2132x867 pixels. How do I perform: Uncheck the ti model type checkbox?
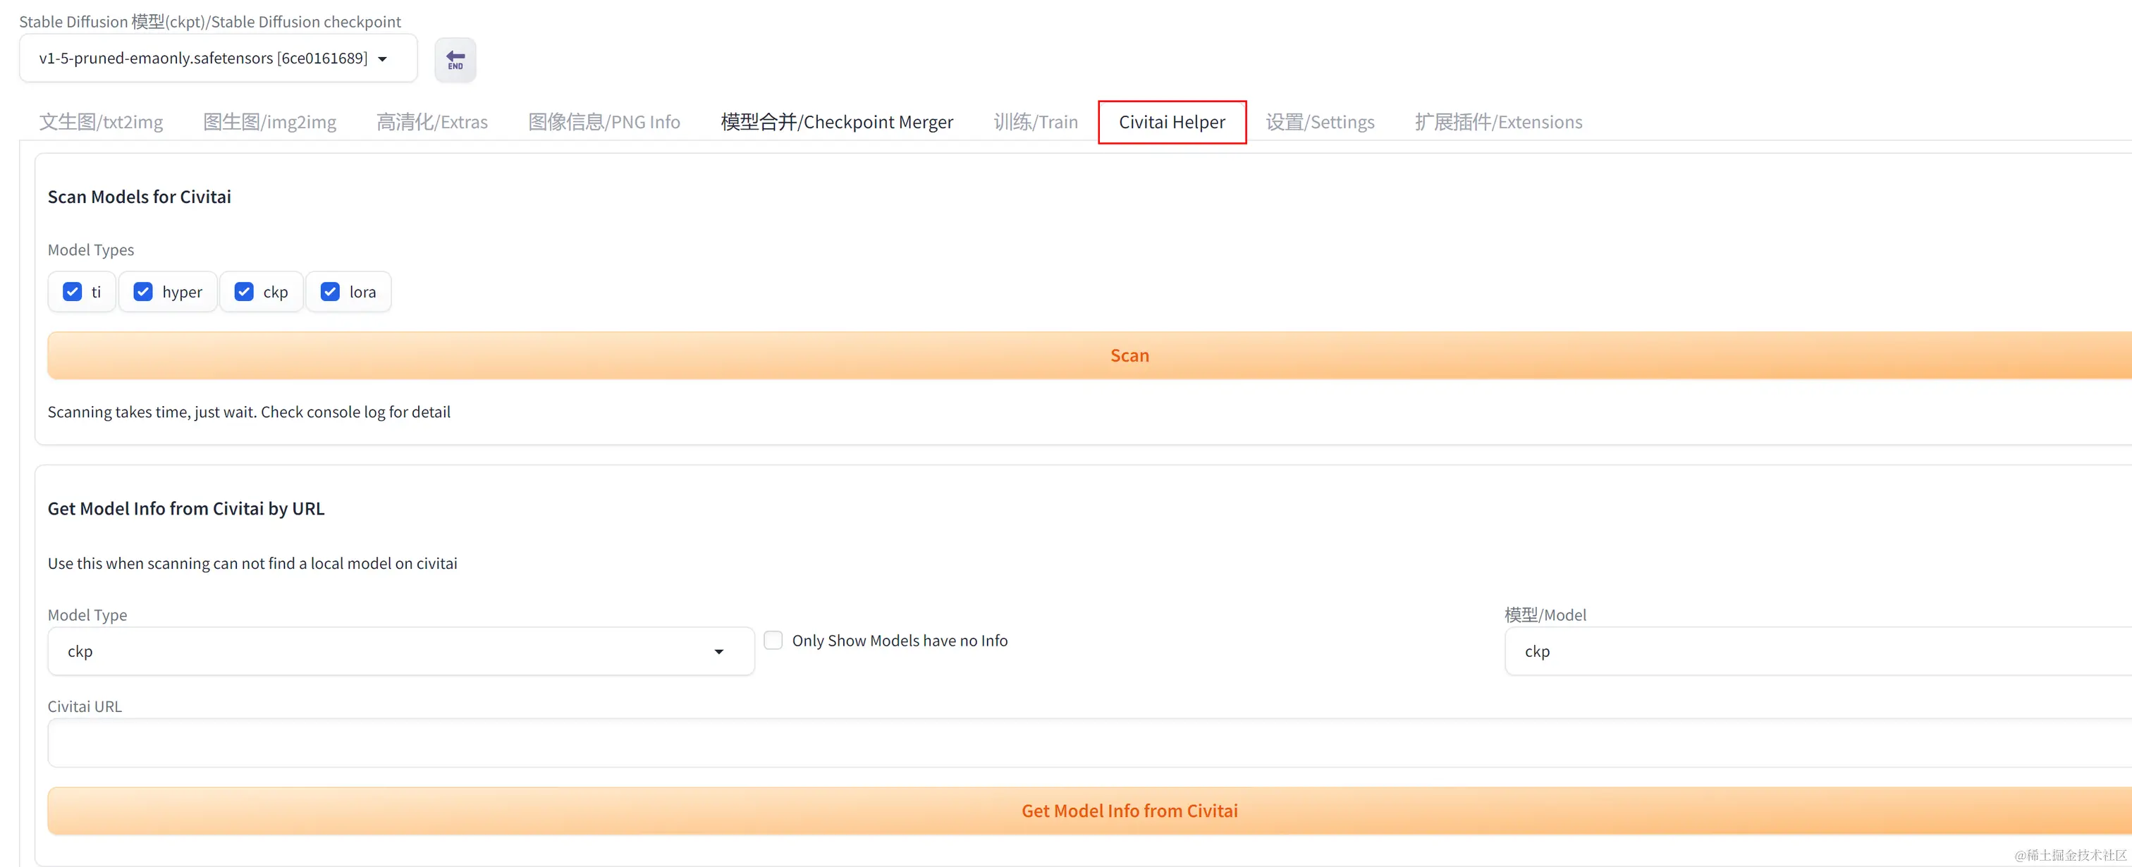[x=73, y=292]
